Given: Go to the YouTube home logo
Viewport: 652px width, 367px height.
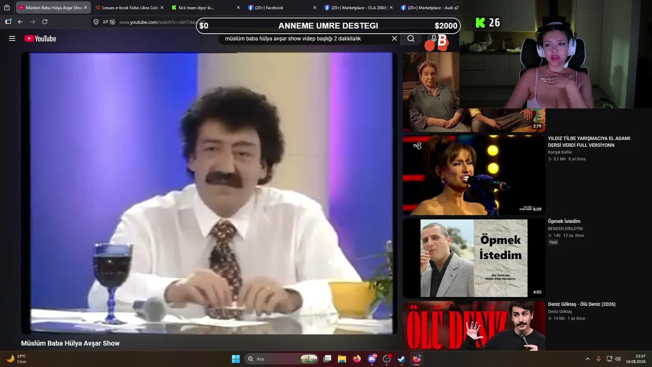Looking at the screenshot, I should (40, 38).
